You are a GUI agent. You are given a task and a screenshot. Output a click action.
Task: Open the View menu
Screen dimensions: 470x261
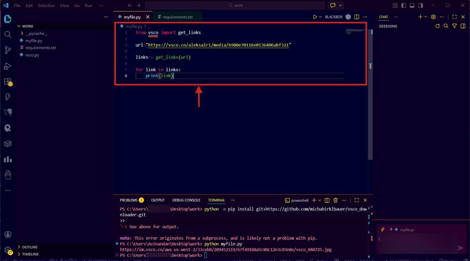point(64,5)
